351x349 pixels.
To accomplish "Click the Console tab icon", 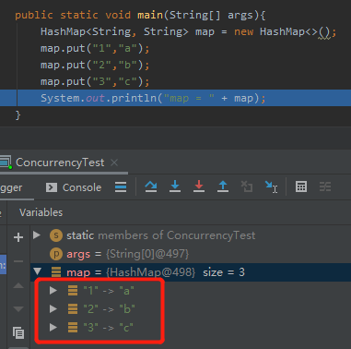I will pos(52,187).
